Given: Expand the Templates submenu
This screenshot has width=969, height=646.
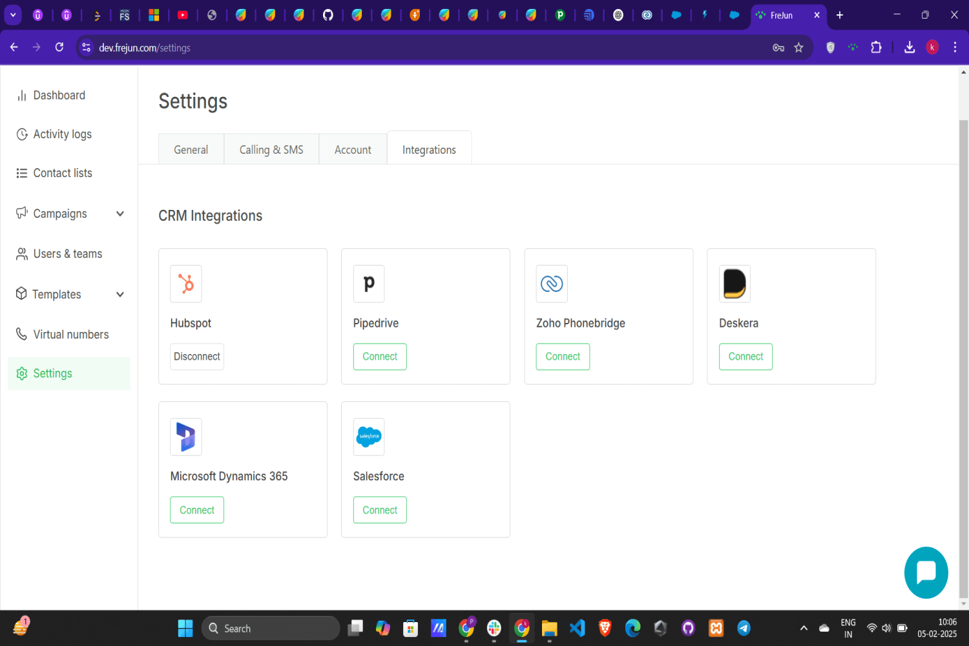Looking at the screenshot, I should click(120, 295).
